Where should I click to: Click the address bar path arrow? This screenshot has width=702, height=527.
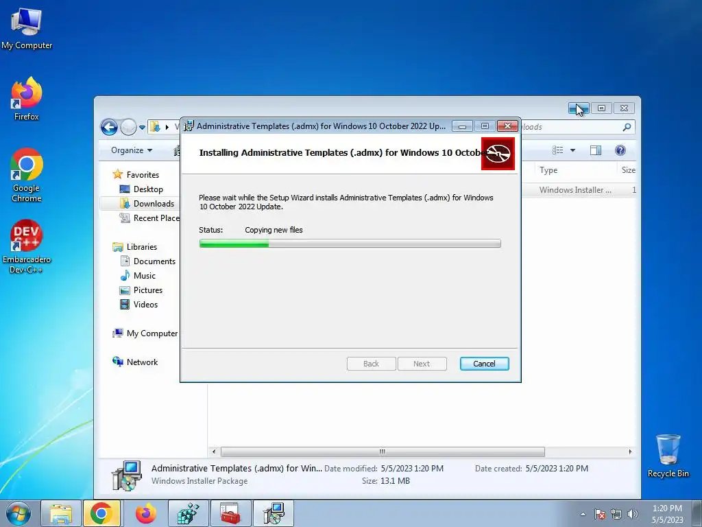point(167,127)
